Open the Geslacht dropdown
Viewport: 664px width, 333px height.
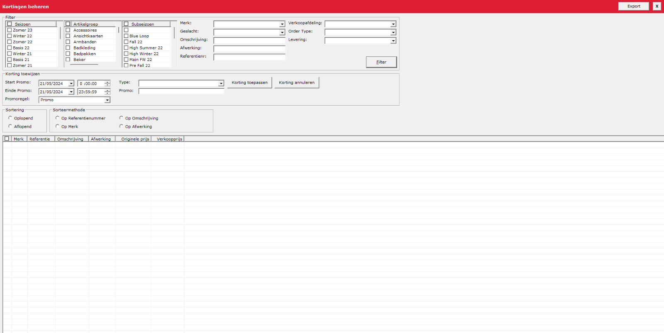tap(282, 32)
